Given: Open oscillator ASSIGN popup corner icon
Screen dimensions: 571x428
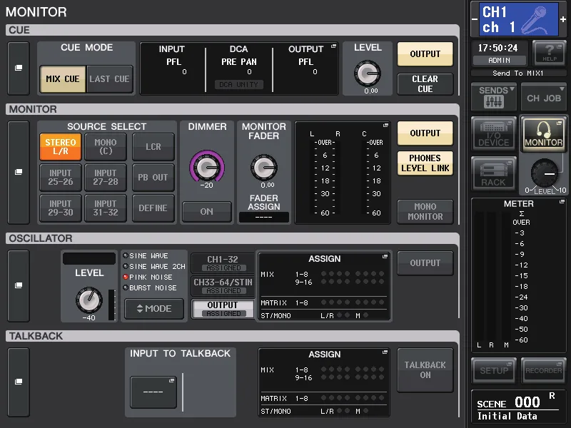Looking at the screenshot, I should tap(385, 257).
